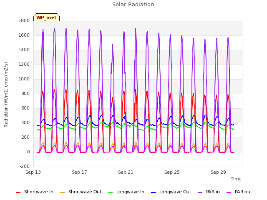Click the 1000 y-axis tick label

click(24, 79)
